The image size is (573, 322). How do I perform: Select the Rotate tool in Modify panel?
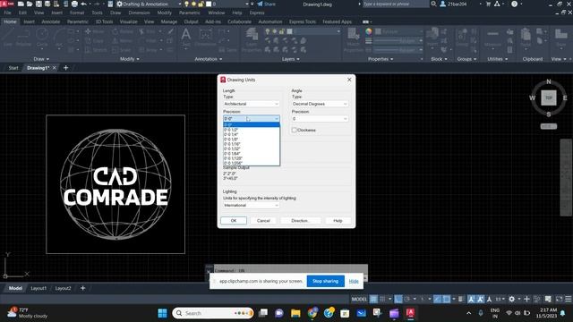123,32
